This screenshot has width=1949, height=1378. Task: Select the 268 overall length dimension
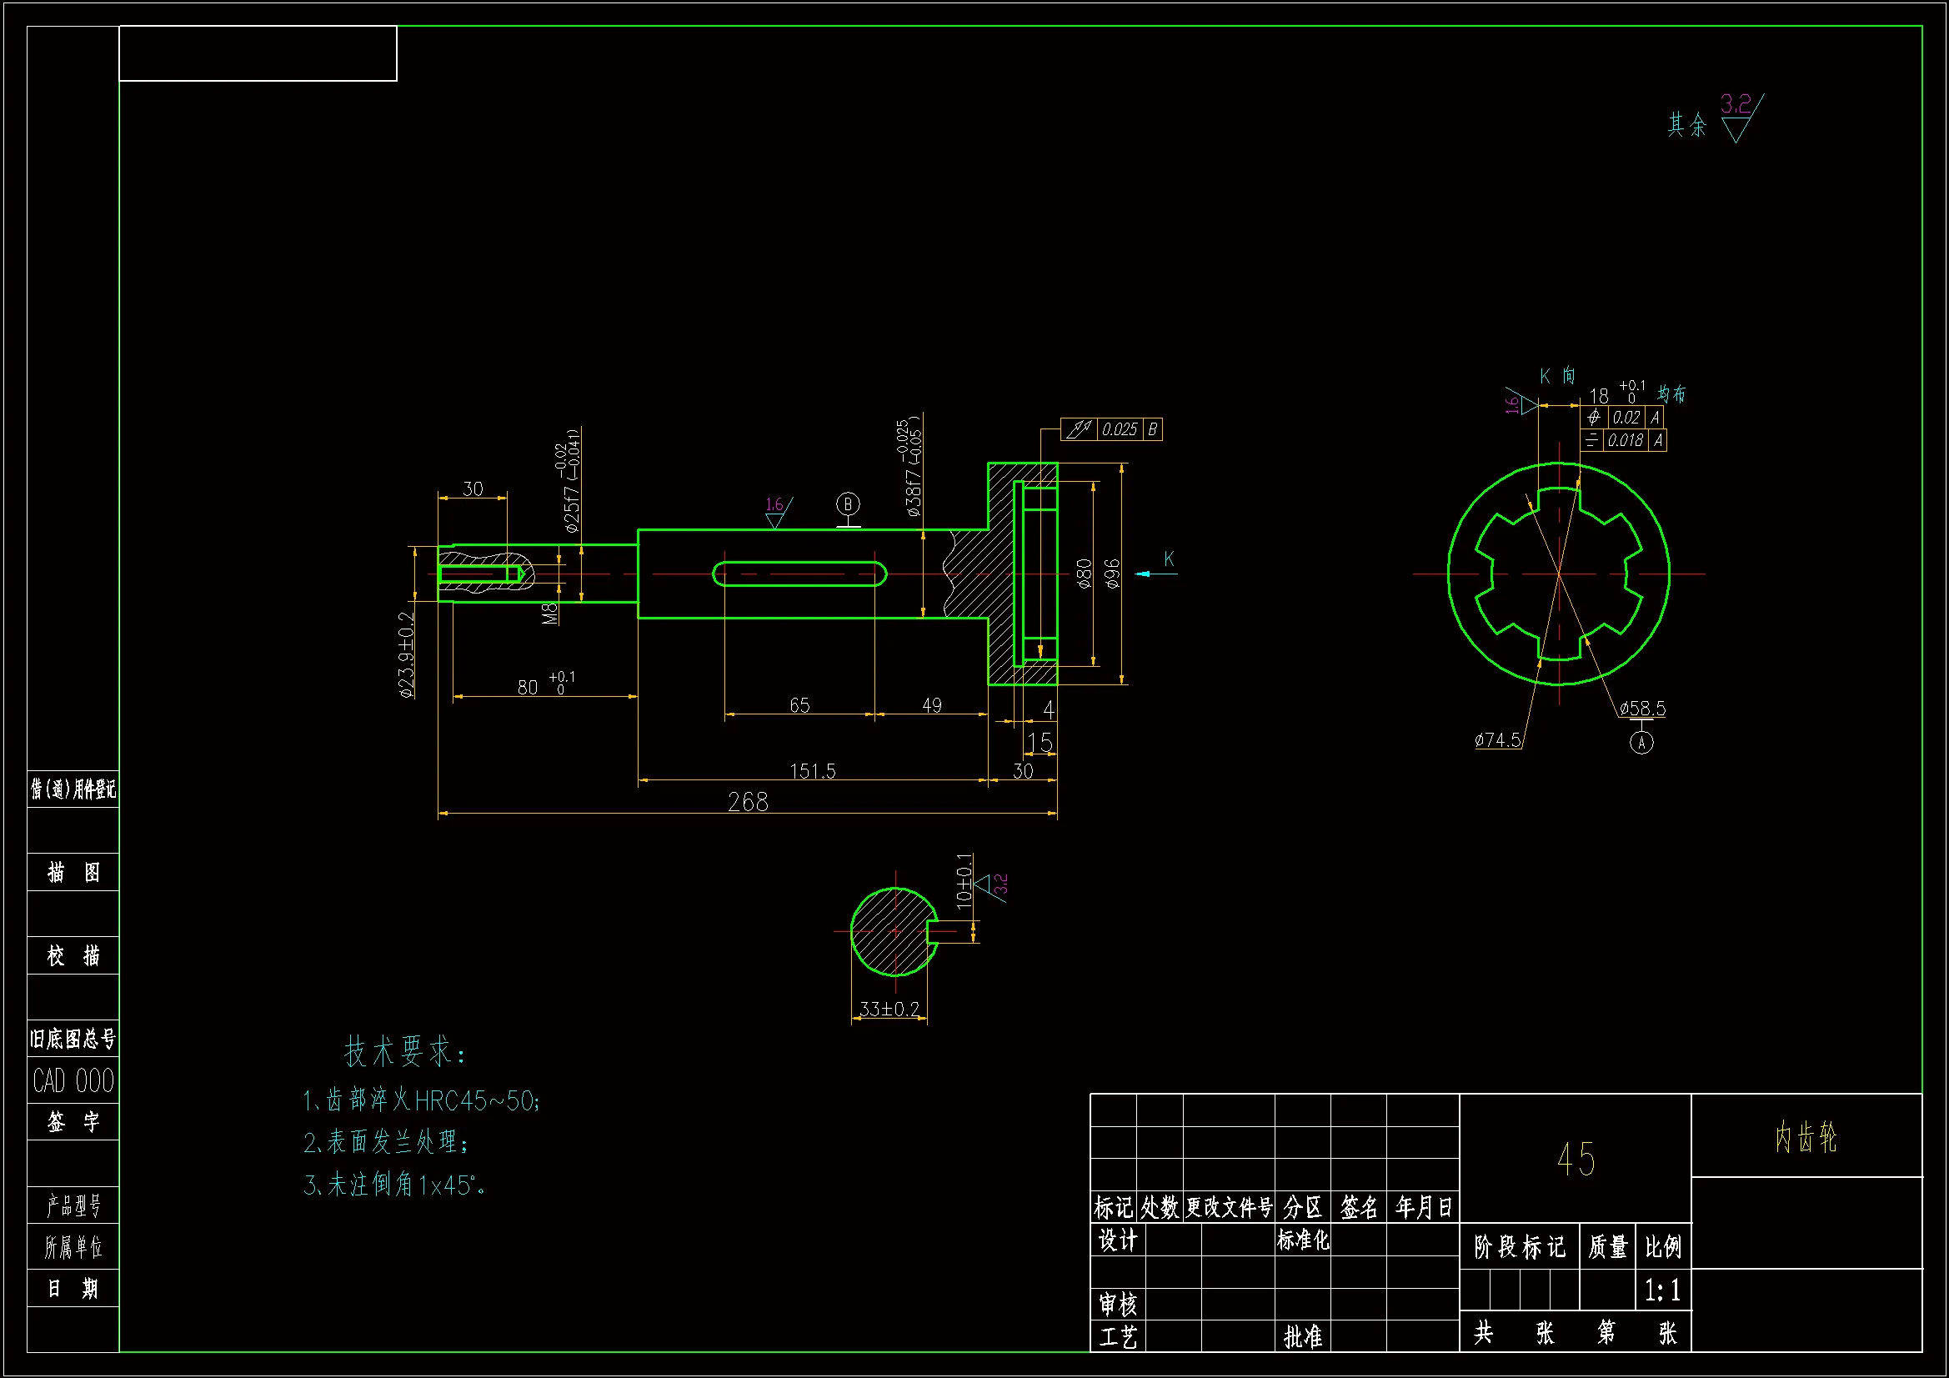[x=748, y=801]
